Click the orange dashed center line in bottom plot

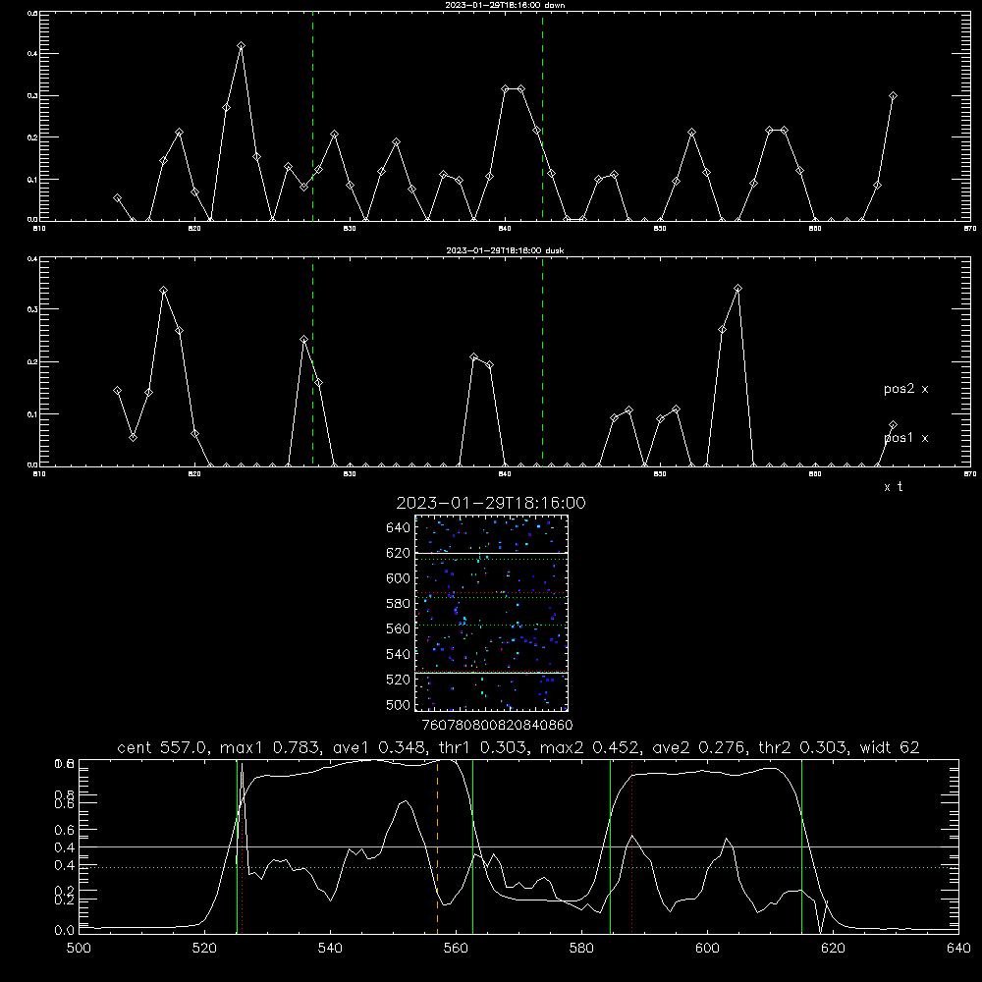437,846
